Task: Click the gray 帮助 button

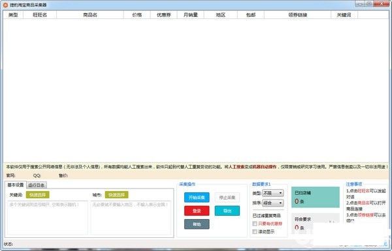Action: pyautogui.click(x=197, y=224)
